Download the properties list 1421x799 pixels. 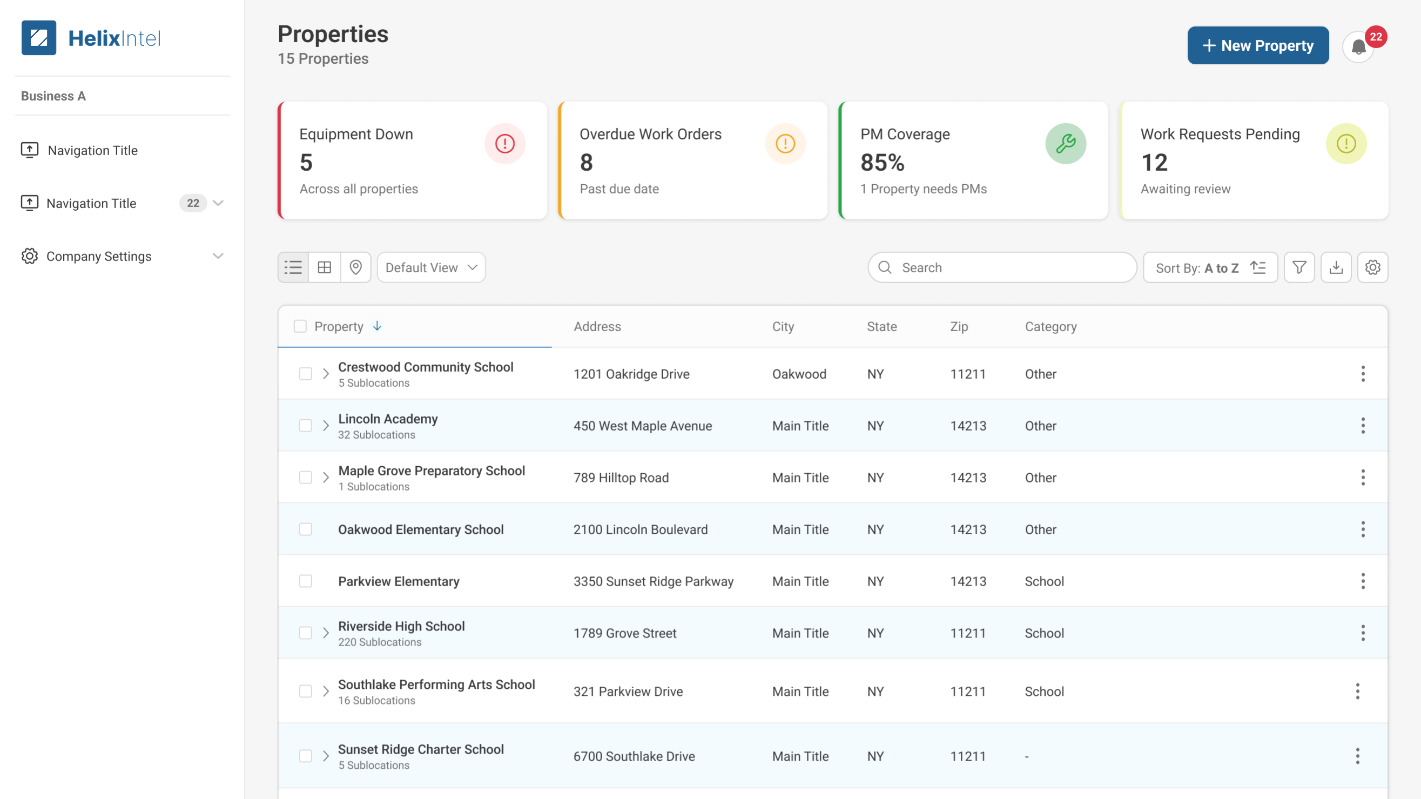(1336, 267)
